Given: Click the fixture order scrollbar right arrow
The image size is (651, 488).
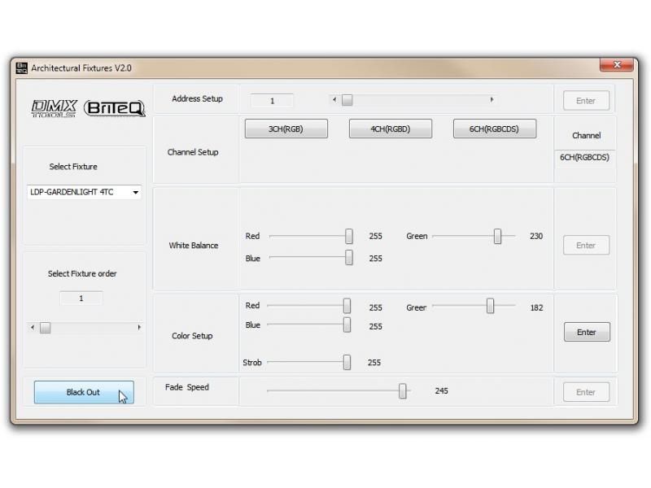Looking at the screenshot, I should click(139, 328).
